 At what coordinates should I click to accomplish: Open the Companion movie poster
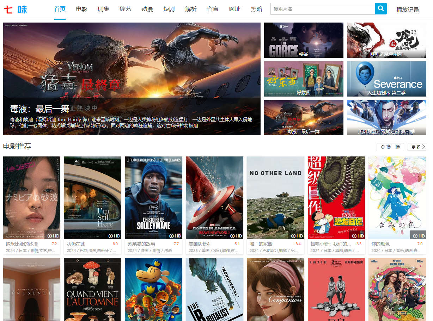275,289
